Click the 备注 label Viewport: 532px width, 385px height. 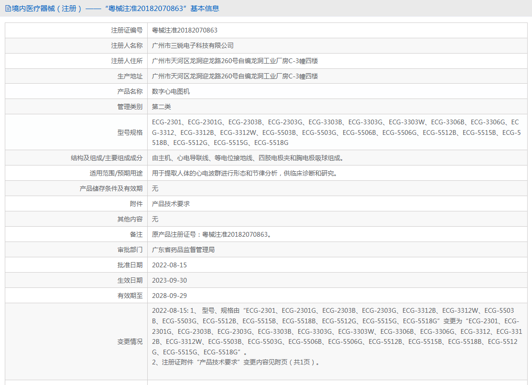pyautogui.click(x=136, y=234)
